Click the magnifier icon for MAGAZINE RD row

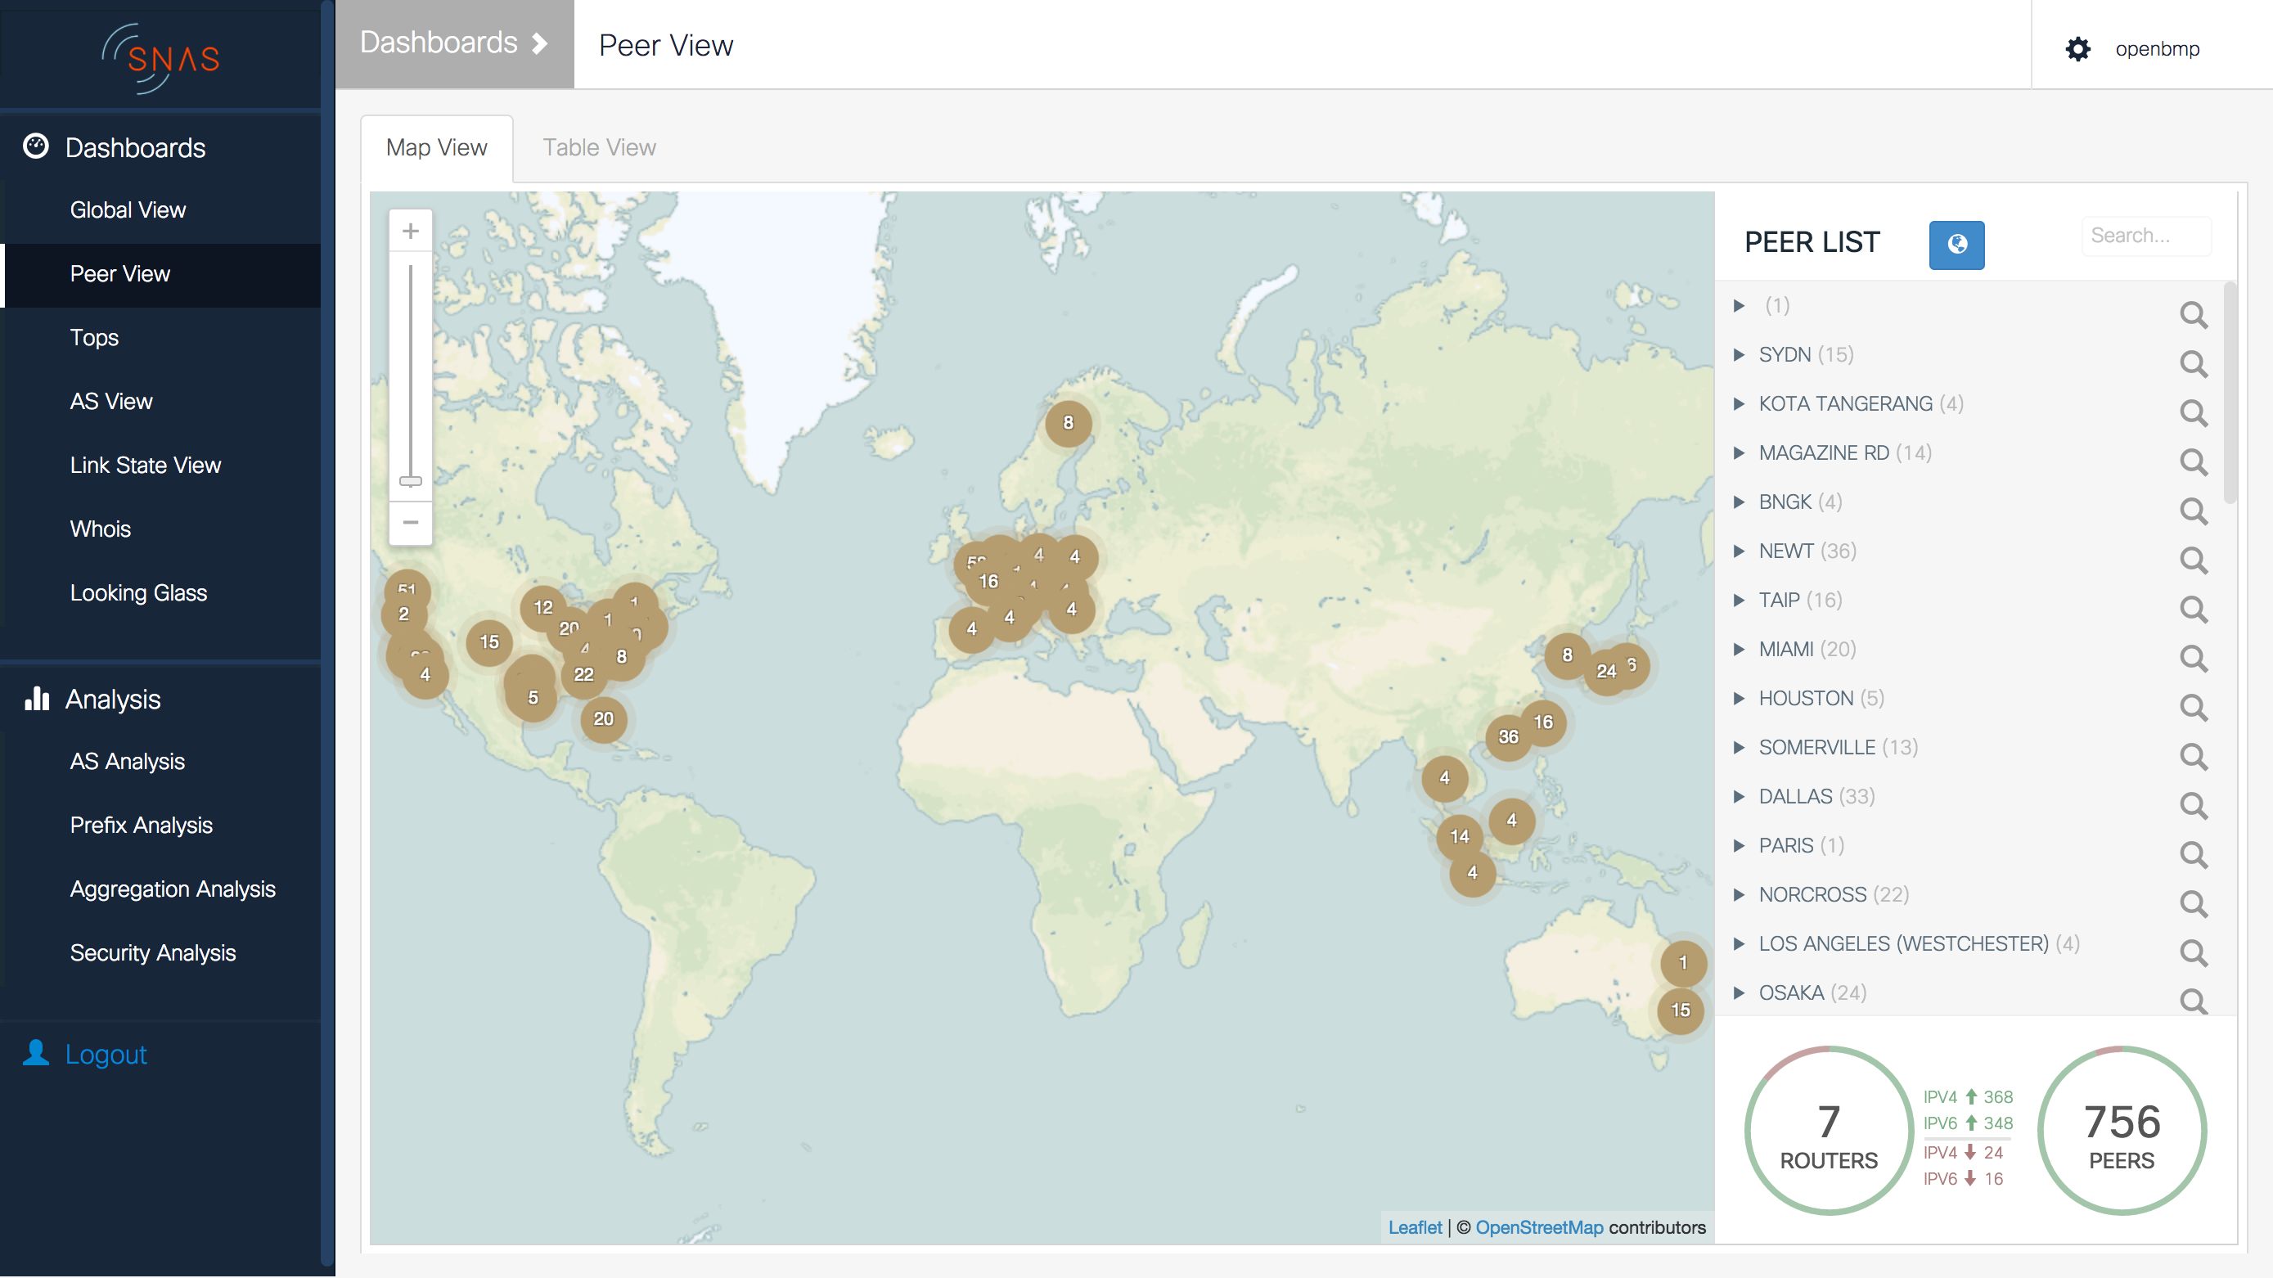2193,461
